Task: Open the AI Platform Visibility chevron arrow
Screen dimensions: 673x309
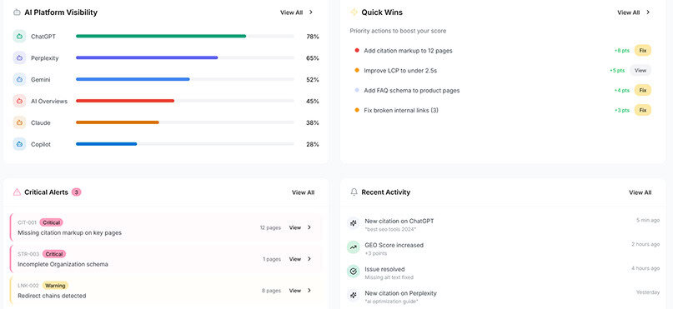Action: coord(311,12)
